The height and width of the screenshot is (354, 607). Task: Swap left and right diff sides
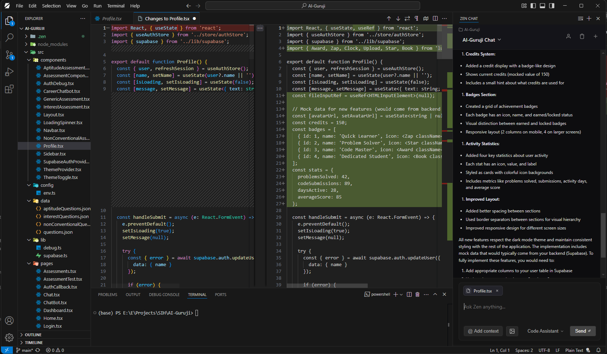point(407,19)
